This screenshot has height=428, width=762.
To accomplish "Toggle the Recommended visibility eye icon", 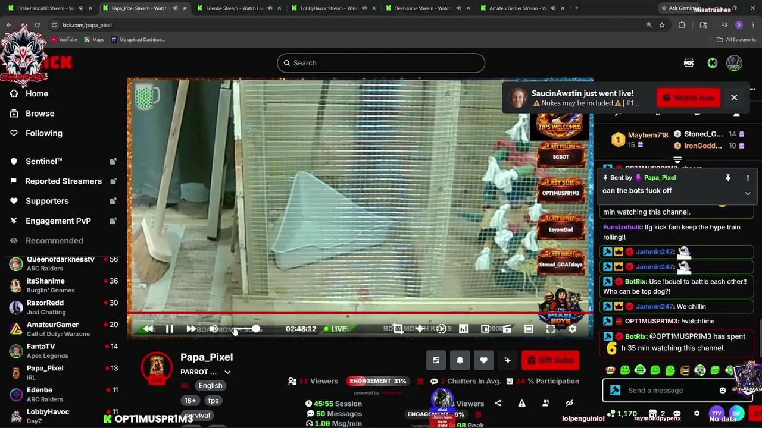I will [14, 241].
